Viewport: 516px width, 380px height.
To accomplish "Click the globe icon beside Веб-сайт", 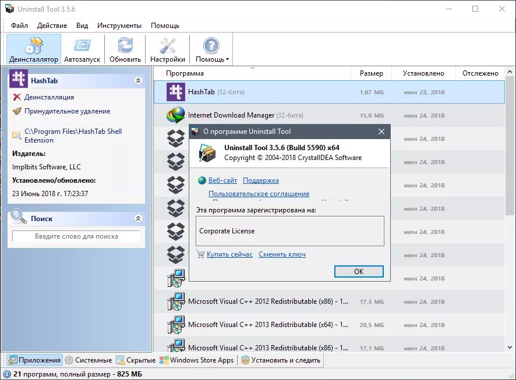I will click(202, 180).
